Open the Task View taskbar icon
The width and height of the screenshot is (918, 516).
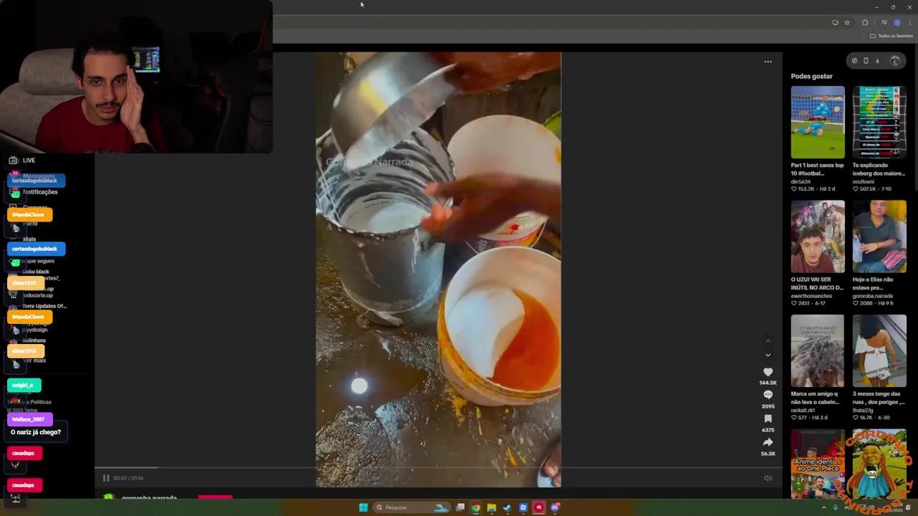[x=460, y=507]
